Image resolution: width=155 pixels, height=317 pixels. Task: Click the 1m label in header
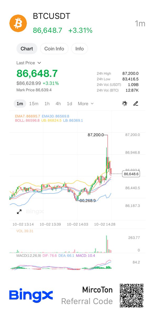pyautogui.click(x=140, y=24)
